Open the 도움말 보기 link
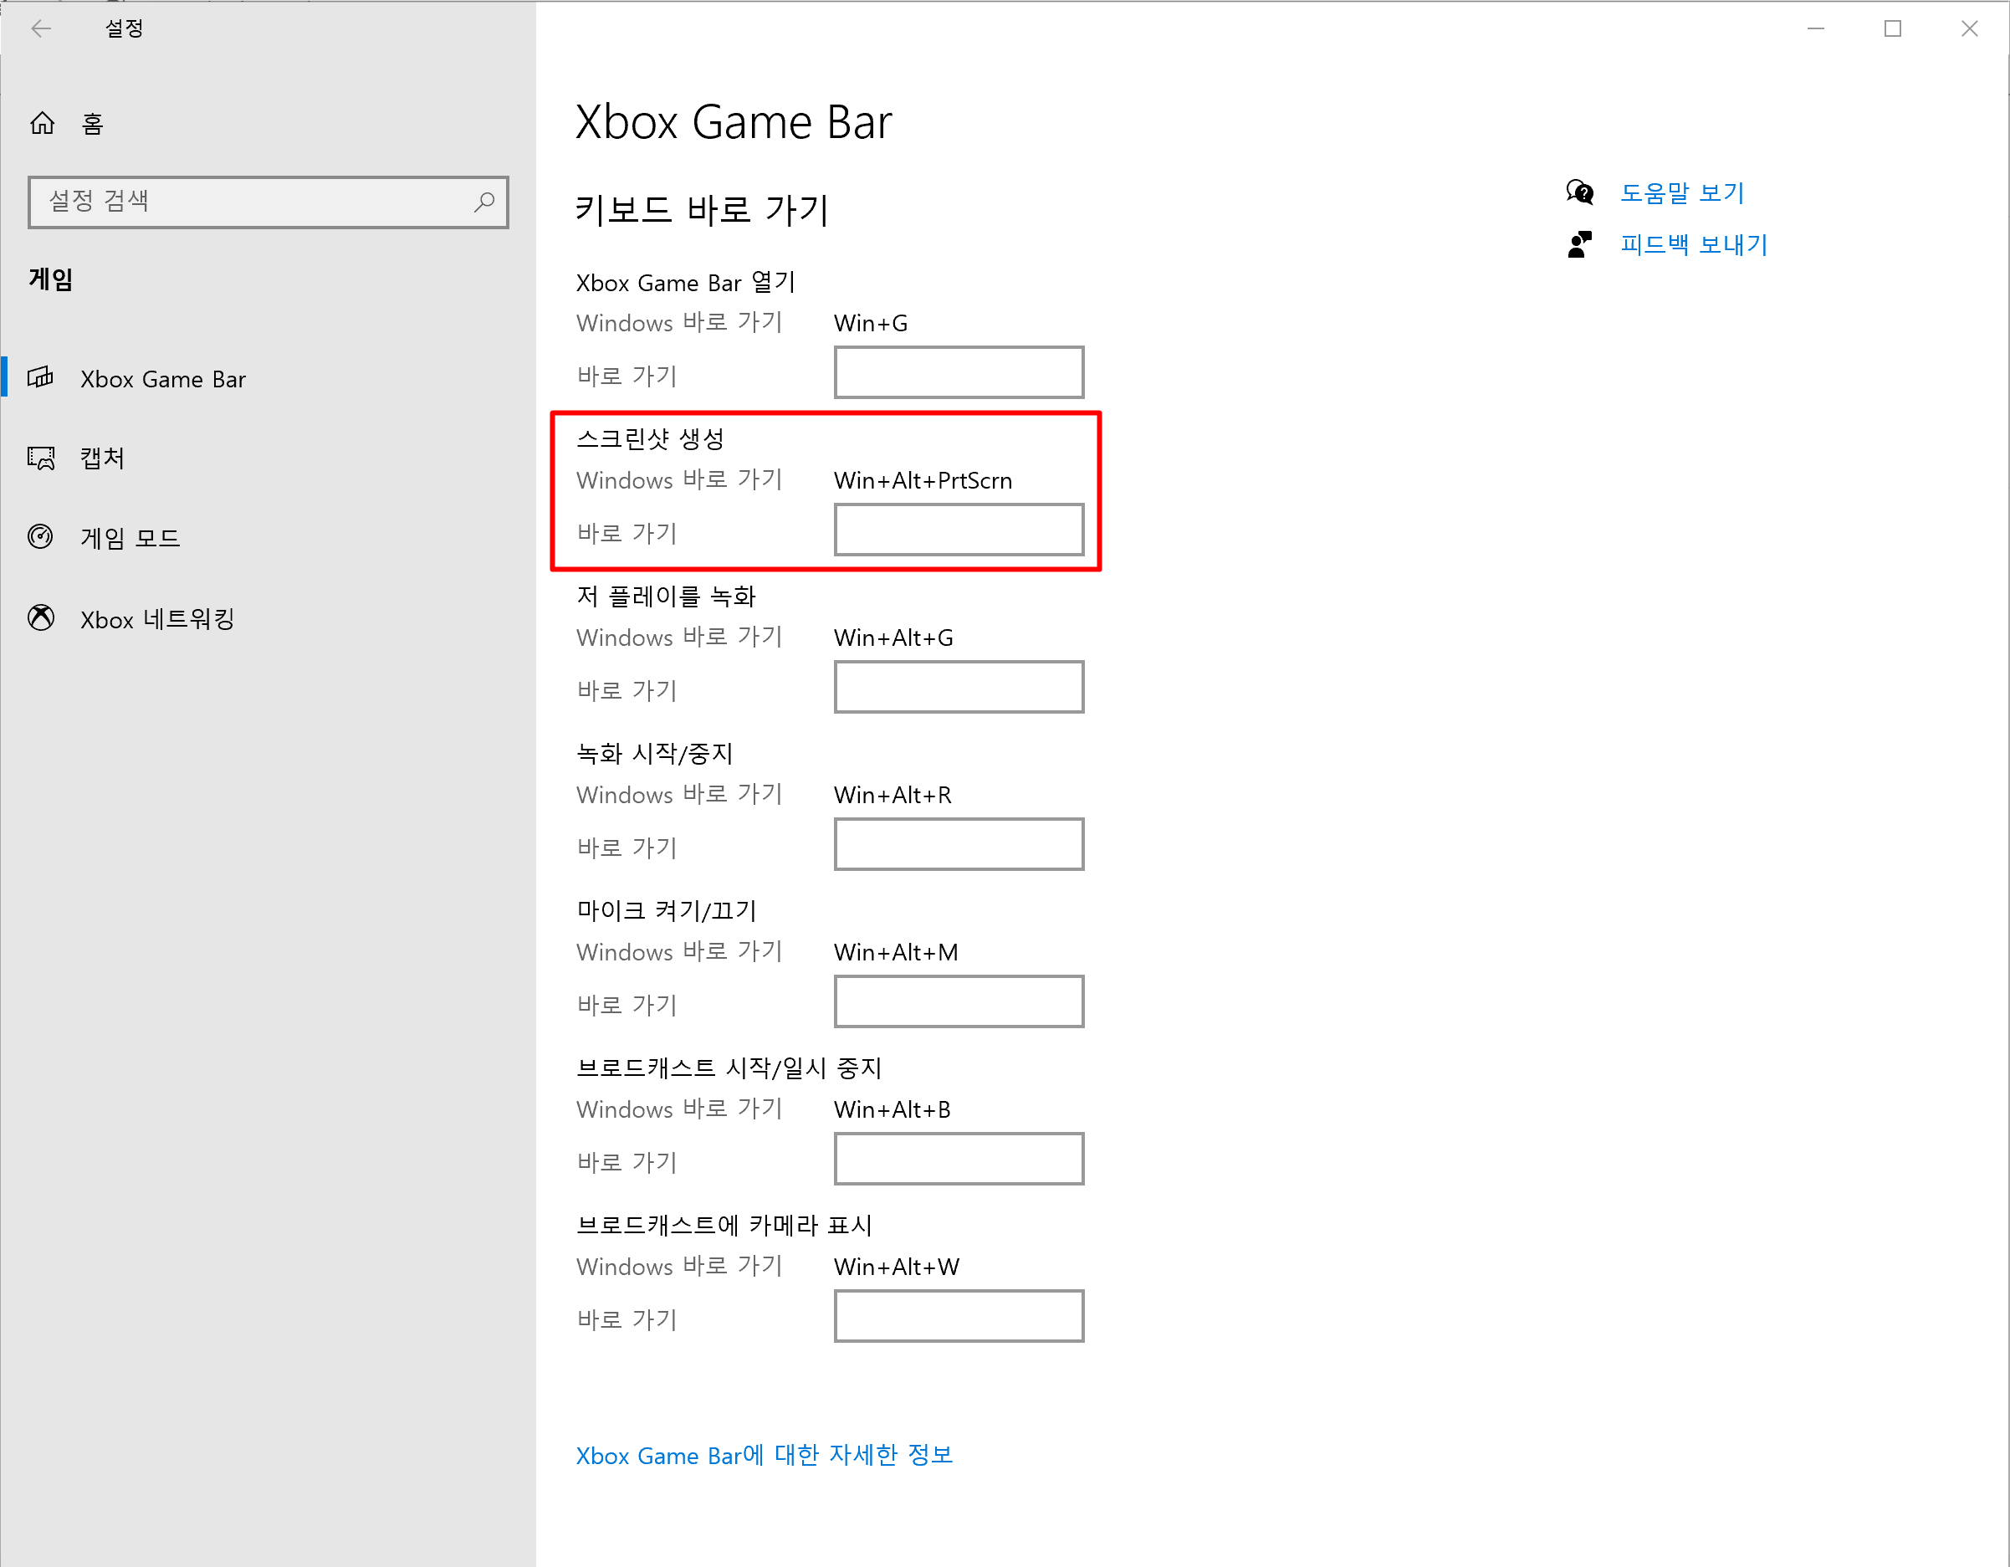2010x1567 pixels. coord(1681,192)
